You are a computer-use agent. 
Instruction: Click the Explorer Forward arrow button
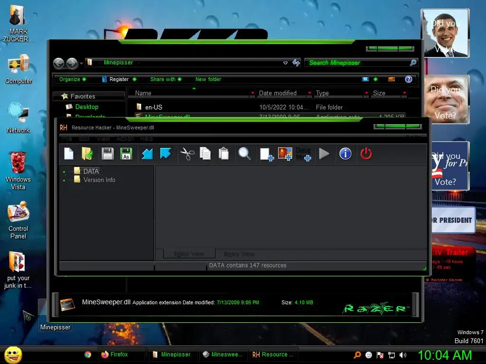[72, 63]
